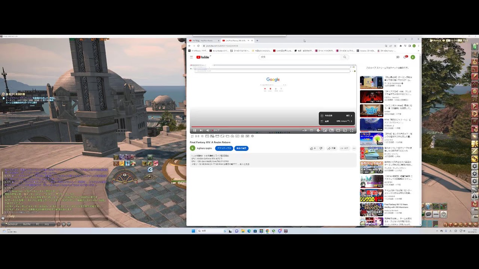Screen dimensions: 479x269
Task: Select the Battle chat tab in game
Action: [27, 224]
